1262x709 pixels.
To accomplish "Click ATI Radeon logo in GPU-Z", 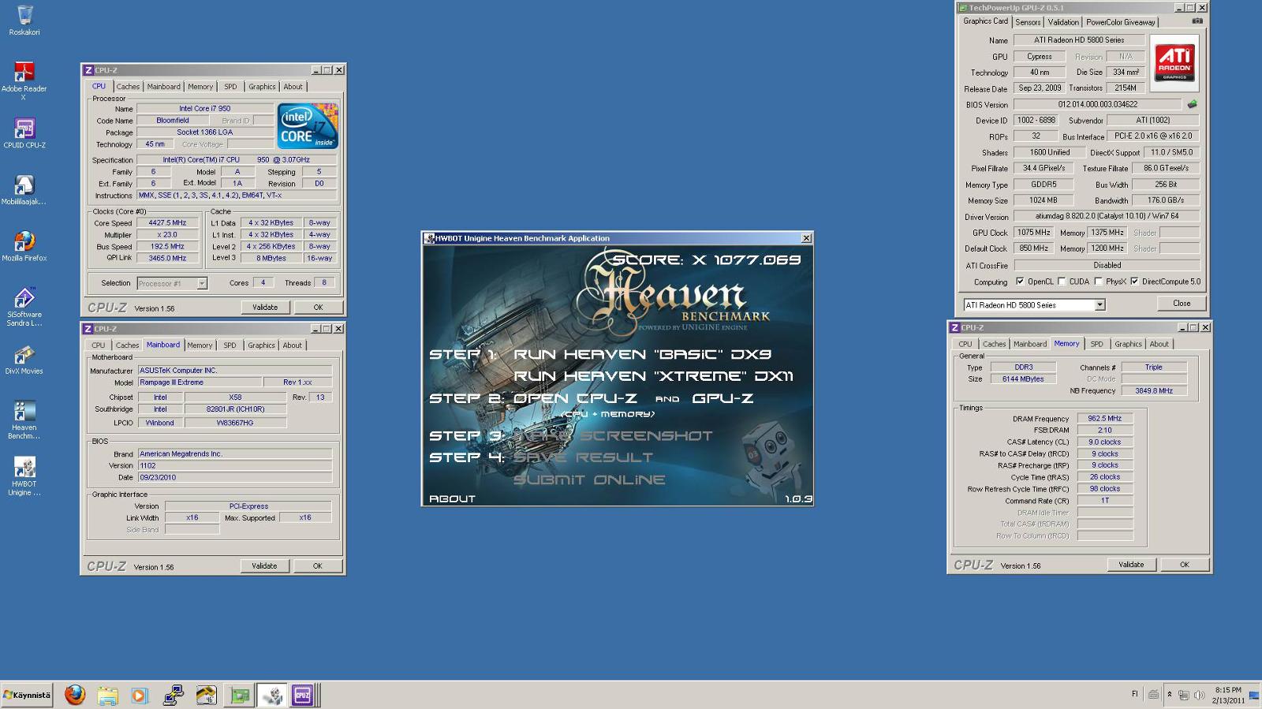I will tap(1174, 62).
